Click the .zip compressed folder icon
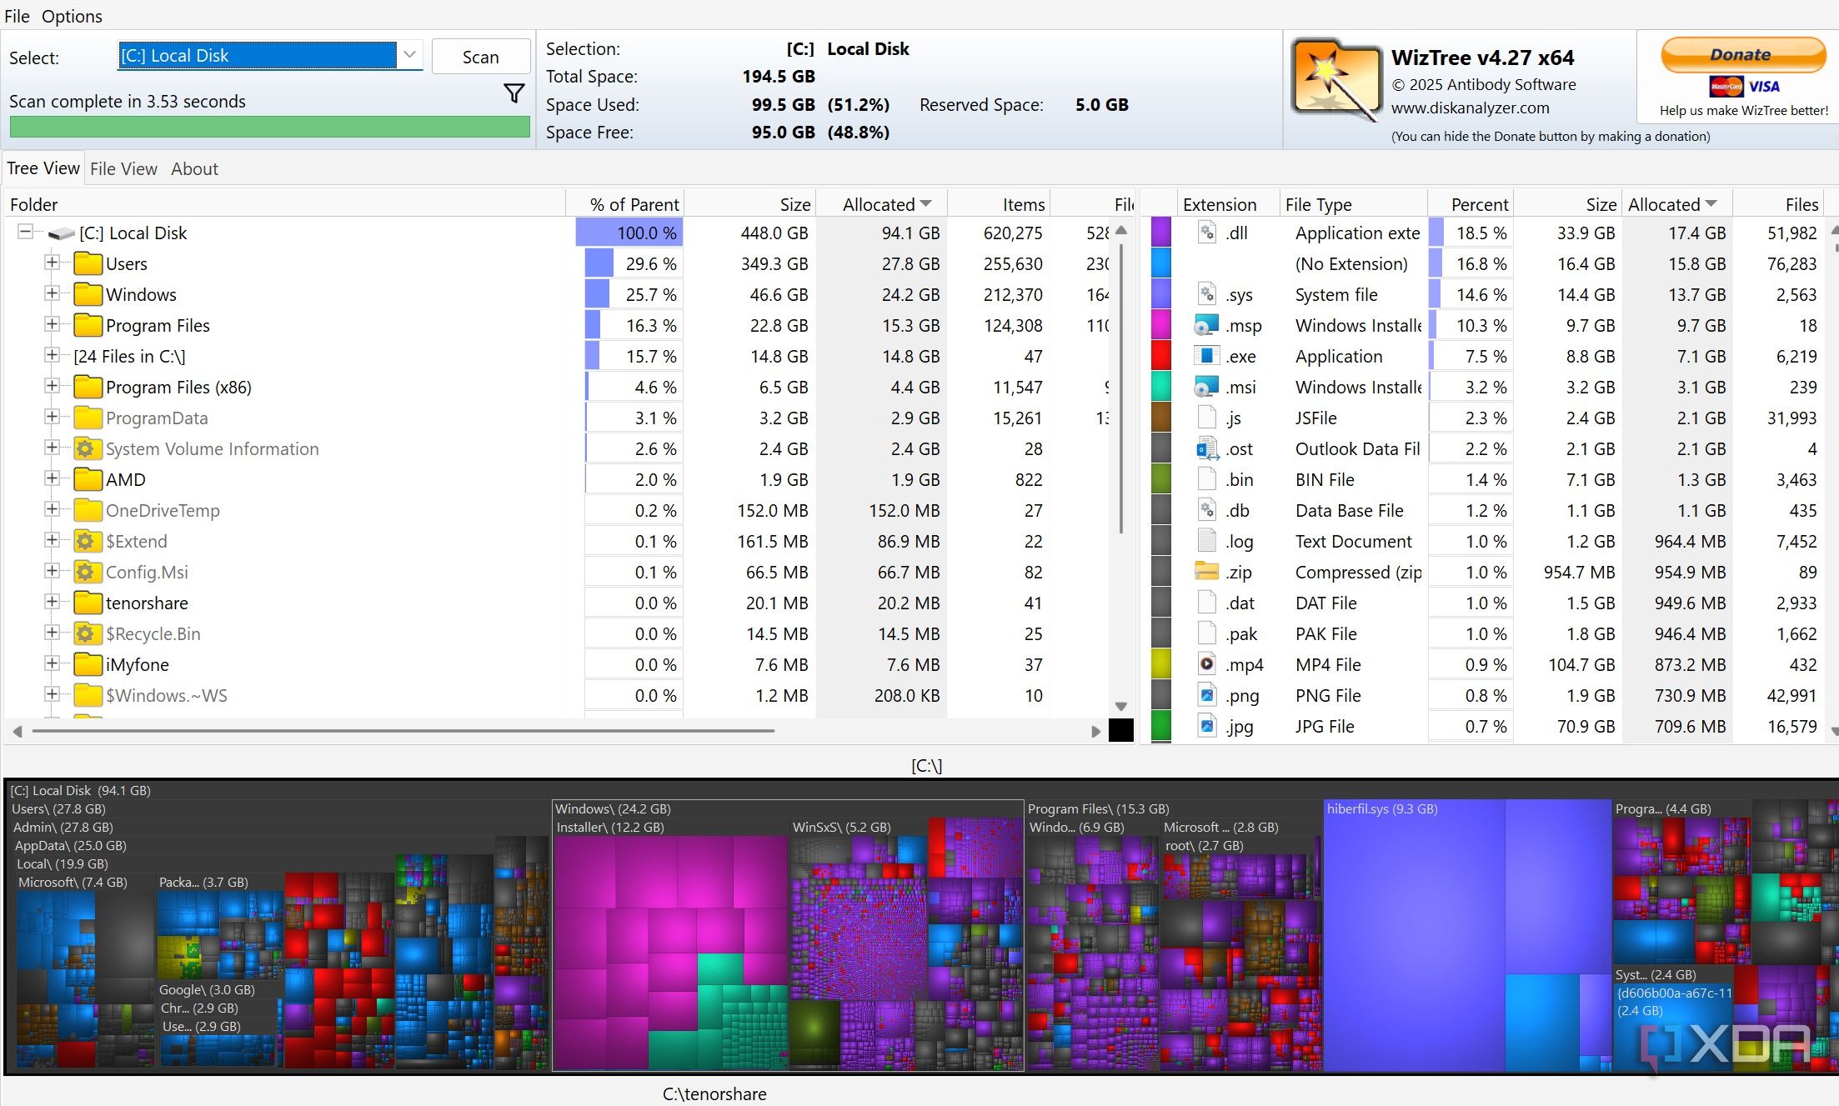Viewport: 1839px width, 1106px height. click(1206, 572)
